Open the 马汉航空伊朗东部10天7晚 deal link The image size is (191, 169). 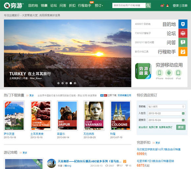(159, 149)
